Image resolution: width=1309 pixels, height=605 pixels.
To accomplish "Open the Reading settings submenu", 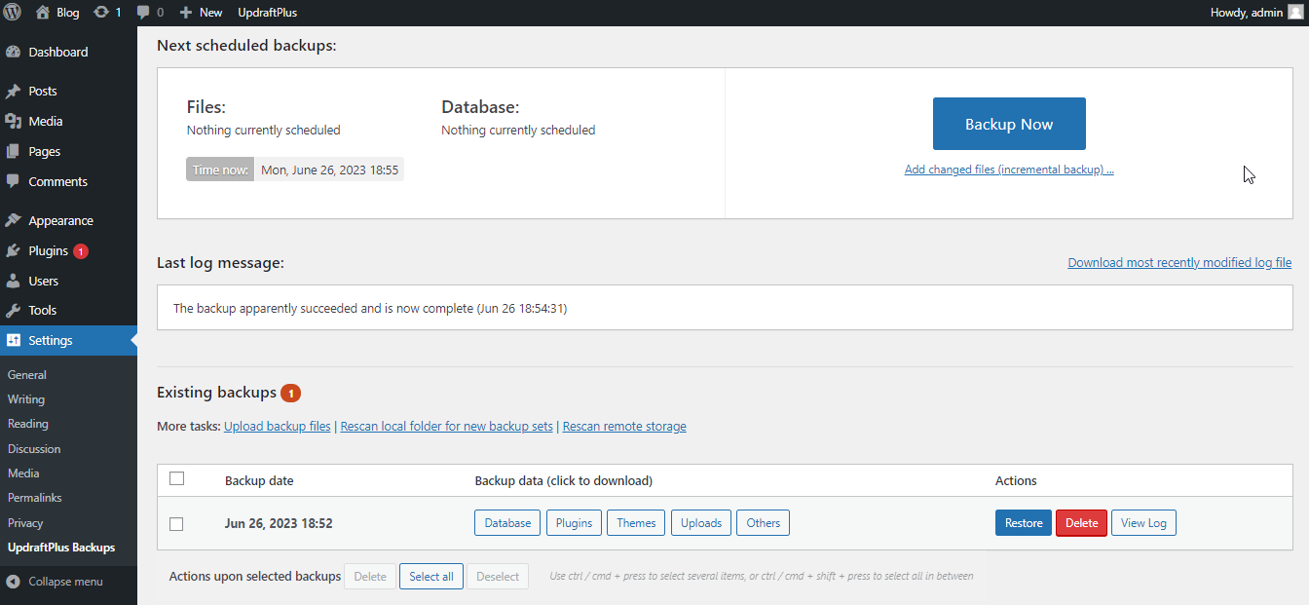I will point(28,424).
